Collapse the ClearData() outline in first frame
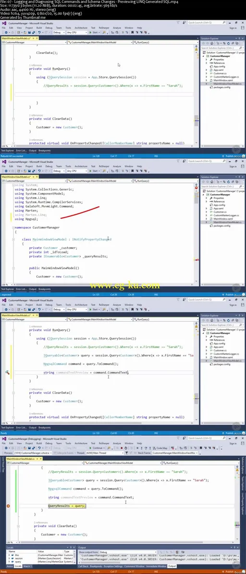Viewport: 246px width, 574px height. coord(14,118)
